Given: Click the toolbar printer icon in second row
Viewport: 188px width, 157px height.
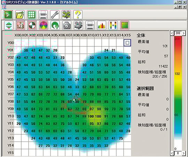Looking at the screenshot, I should (x=90, y=25).
